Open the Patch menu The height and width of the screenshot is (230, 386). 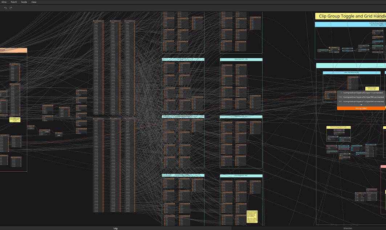(x=13, y=2)
